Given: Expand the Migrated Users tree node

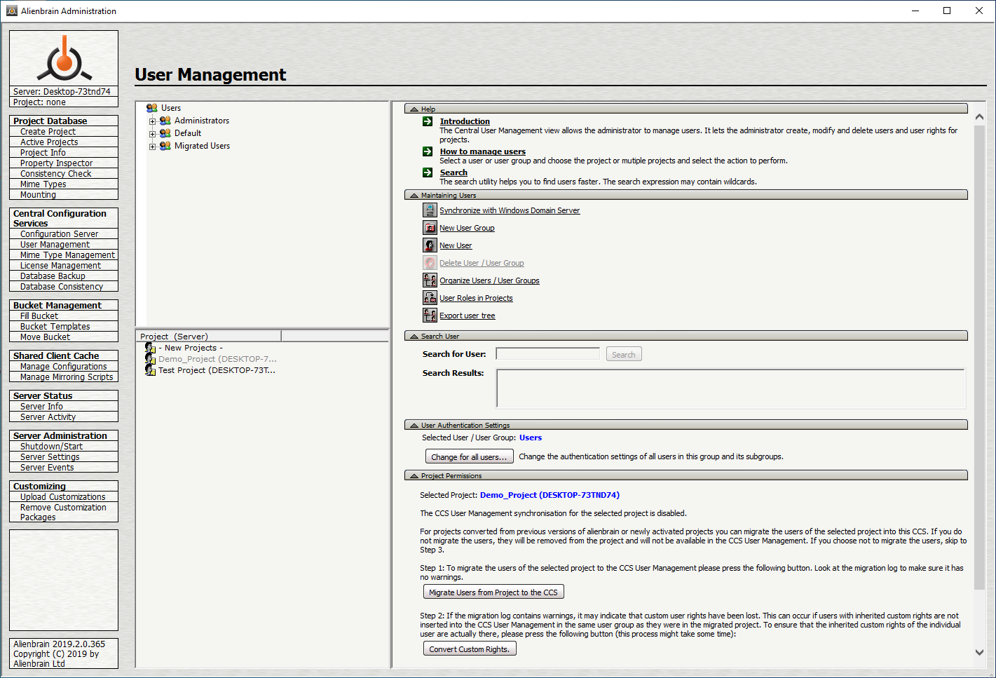Looking at the screenshot, I should click(x=152, y=147).
